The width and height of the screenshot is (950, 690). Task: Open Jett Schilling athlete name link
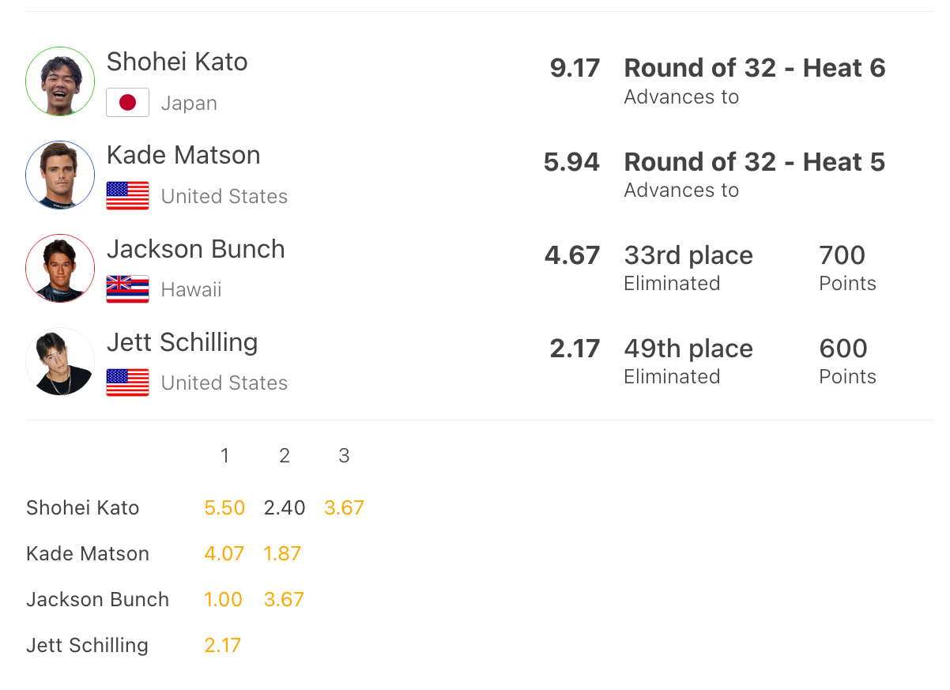point(182,342)
